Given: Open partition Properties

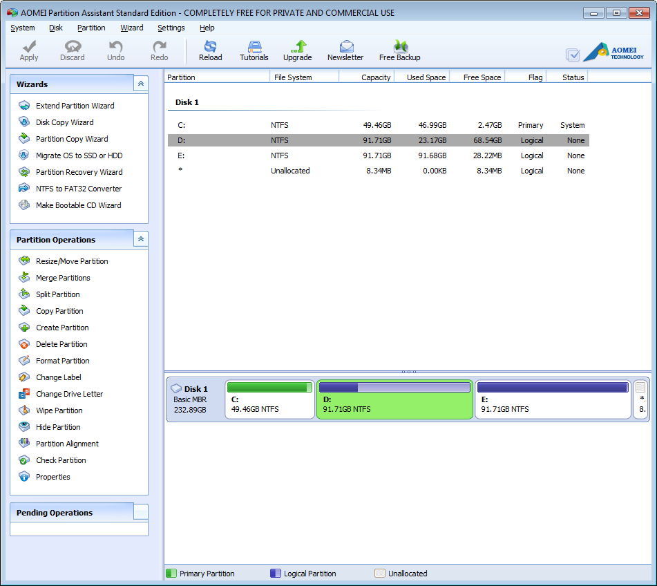Looking at the screenshot, I should pyautogui.click(x=53, y=477).
